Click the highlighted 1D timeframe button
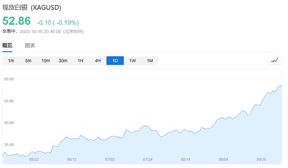The height and width of the screenshot is (168, 288). 115,61
